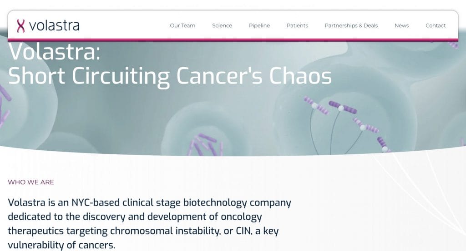466x251 pixels.
Task: Select Patients in the navigation bar
Action: pyautogui.click(x=297, y=26)
